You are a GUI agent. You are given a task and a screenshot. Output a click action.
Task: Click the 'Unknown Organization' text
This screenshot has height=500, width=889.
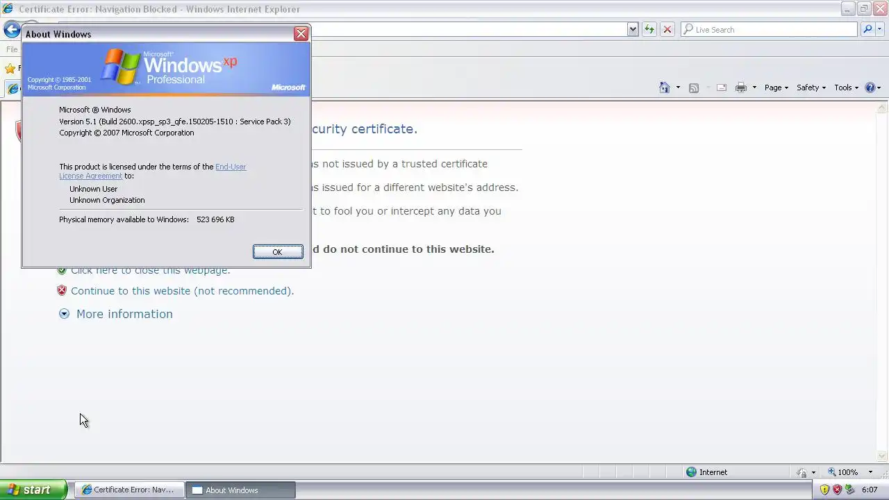point(107,200)
